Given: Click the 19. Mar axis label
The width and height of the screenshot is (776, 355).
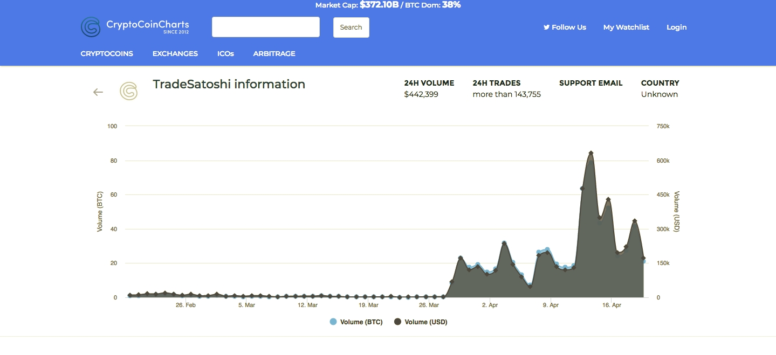Looking at the screenshot, I should click(x=368, y=305).
